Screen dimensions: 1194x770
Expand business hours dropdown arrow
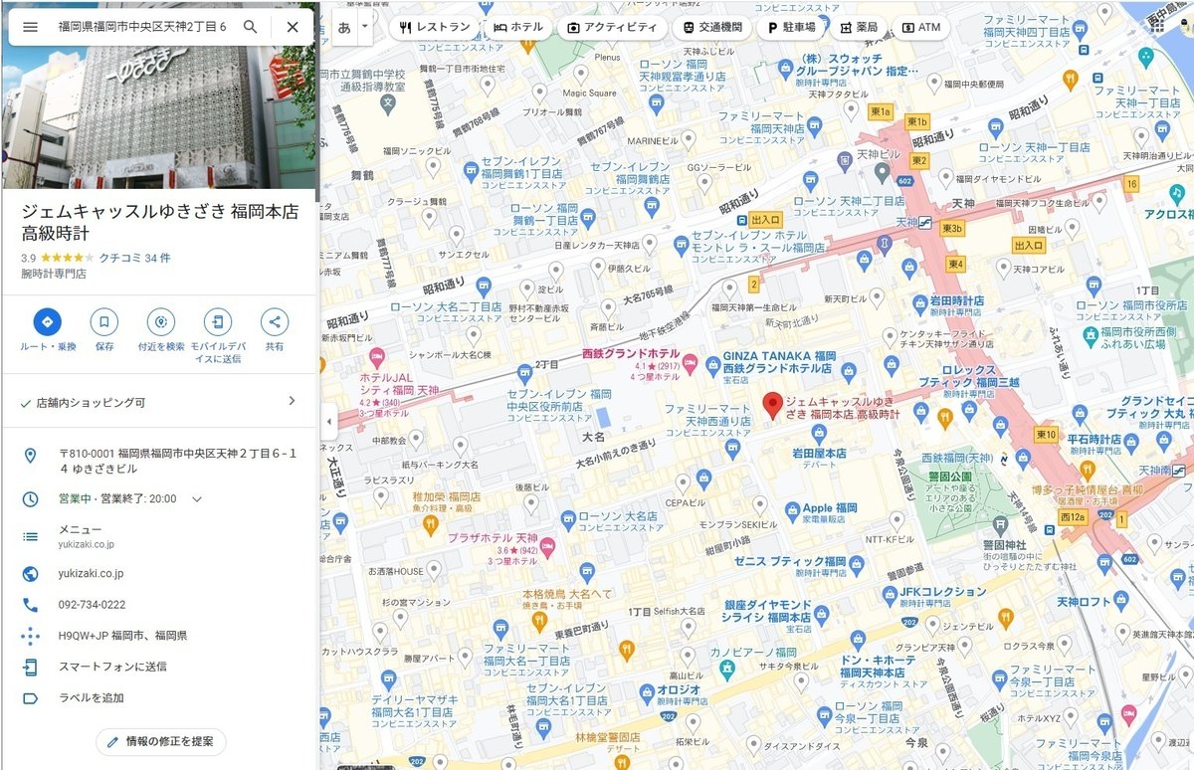(x=197, y=499)
